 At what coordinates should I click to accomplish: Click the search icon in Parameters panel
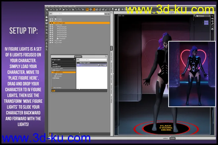click(x=78, y=60)
